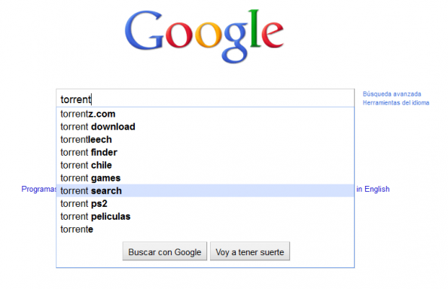Click the Google logo
This screenshot has height=289, width=448.
(204, 36)
